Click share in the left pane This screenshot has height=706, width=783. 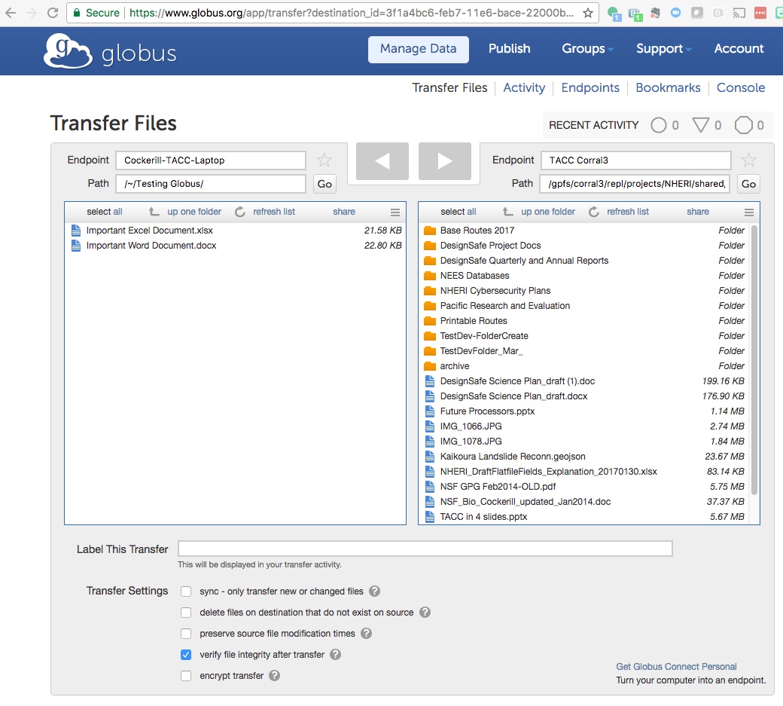pos(344,212)
